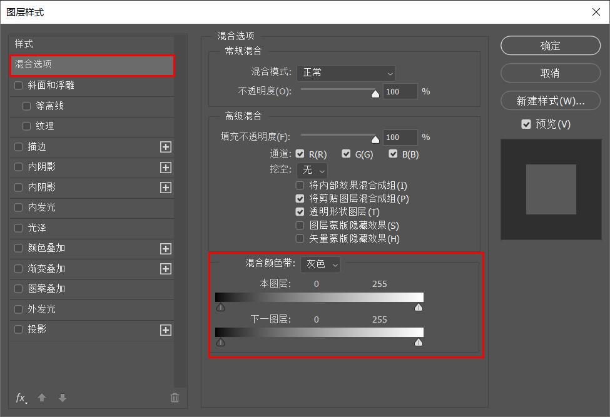Check 图层蒙版隐藏效果 option
This screenshot has height=417, width=610.
click(300, 224)
